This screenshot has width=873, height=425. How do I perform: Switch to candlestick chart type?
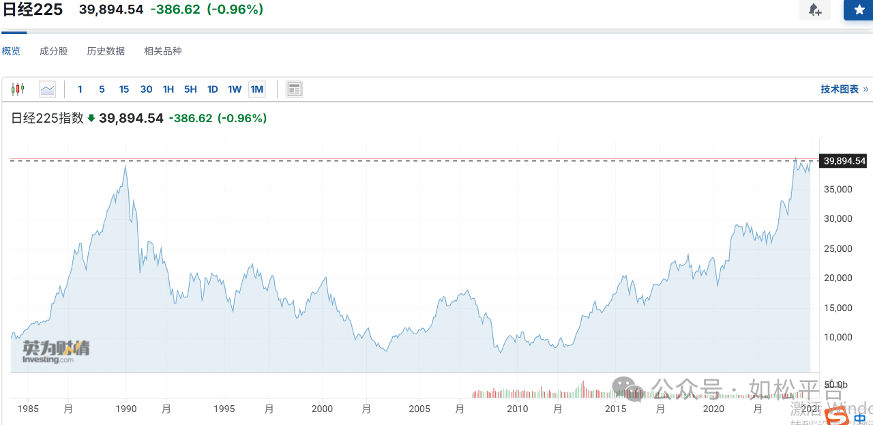(18, 89)
